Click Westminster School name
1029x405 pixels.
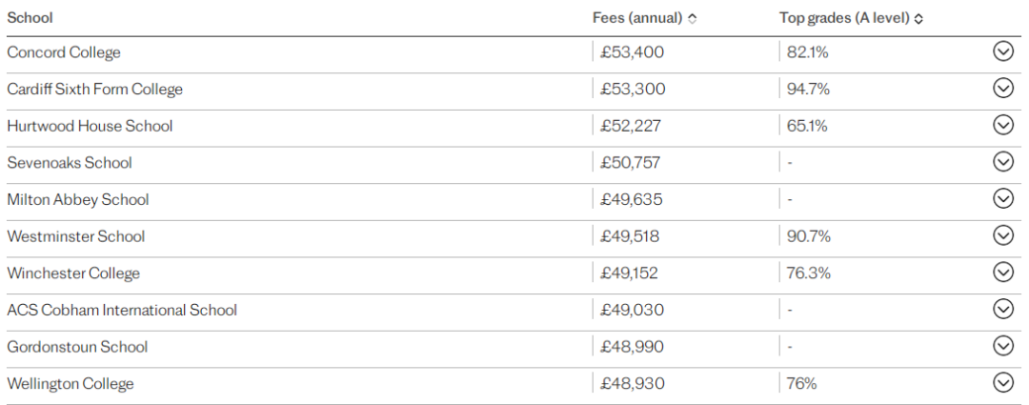pos(75,235)
